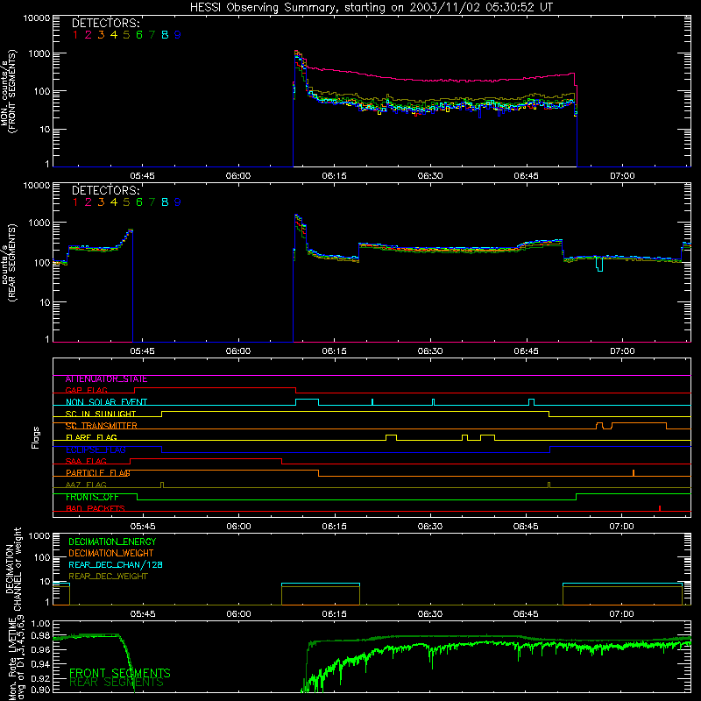
Task: Click 0.98 y-axis label on livetime plot
Action: (x=40, y=635)
